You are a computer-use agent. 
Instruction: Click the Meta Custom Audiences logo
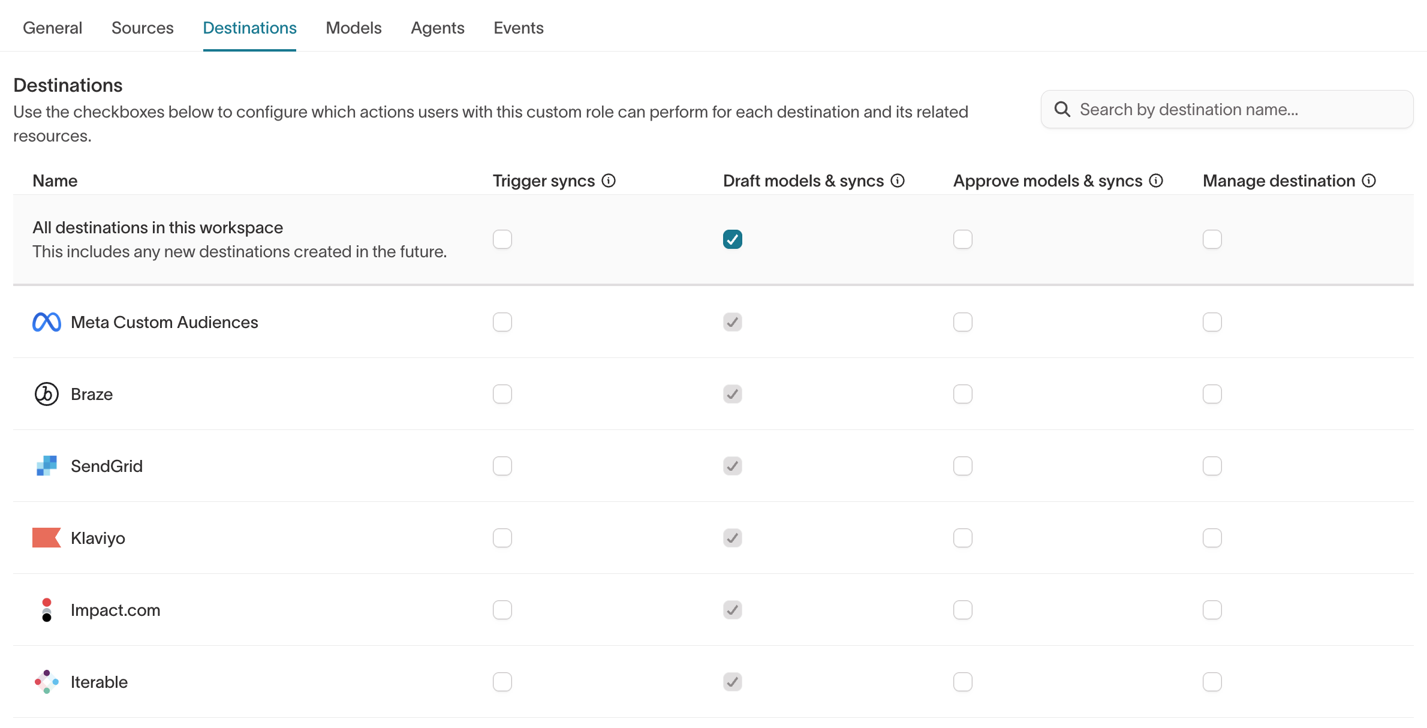pyautogui.click(x=47, y=322)
